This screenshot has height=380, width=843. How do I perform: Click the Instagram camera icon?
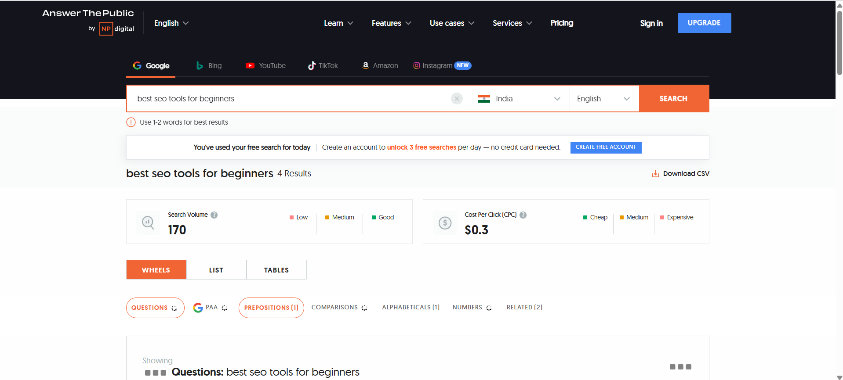(417, 65)
